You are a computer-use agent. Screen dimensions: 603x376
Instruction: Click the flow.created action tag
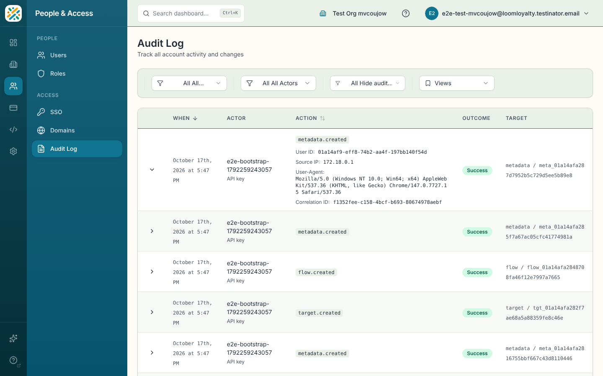click(316, 272)
